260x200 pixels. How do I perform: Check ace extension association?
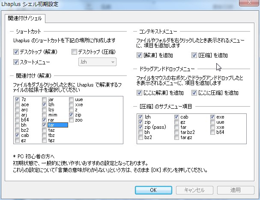(x=17, y=104)
